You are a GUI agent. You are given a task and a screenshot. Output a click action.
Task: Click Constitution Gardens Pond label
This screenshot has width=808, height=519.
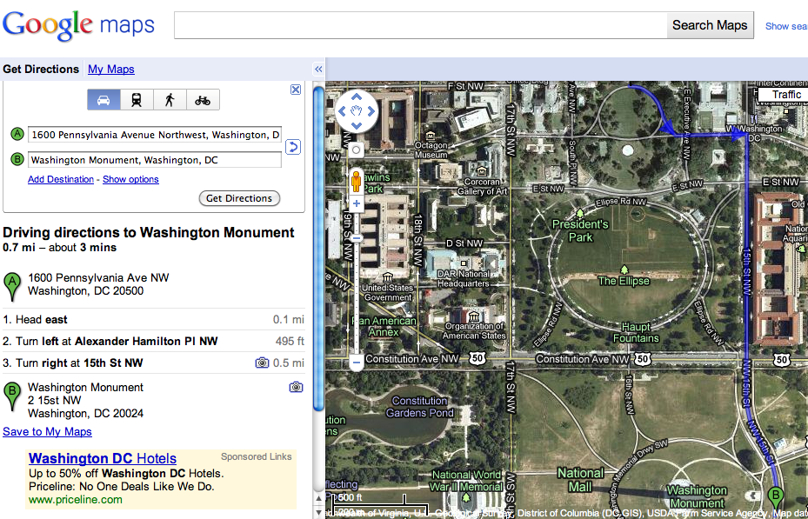click(x=419, y=407)
